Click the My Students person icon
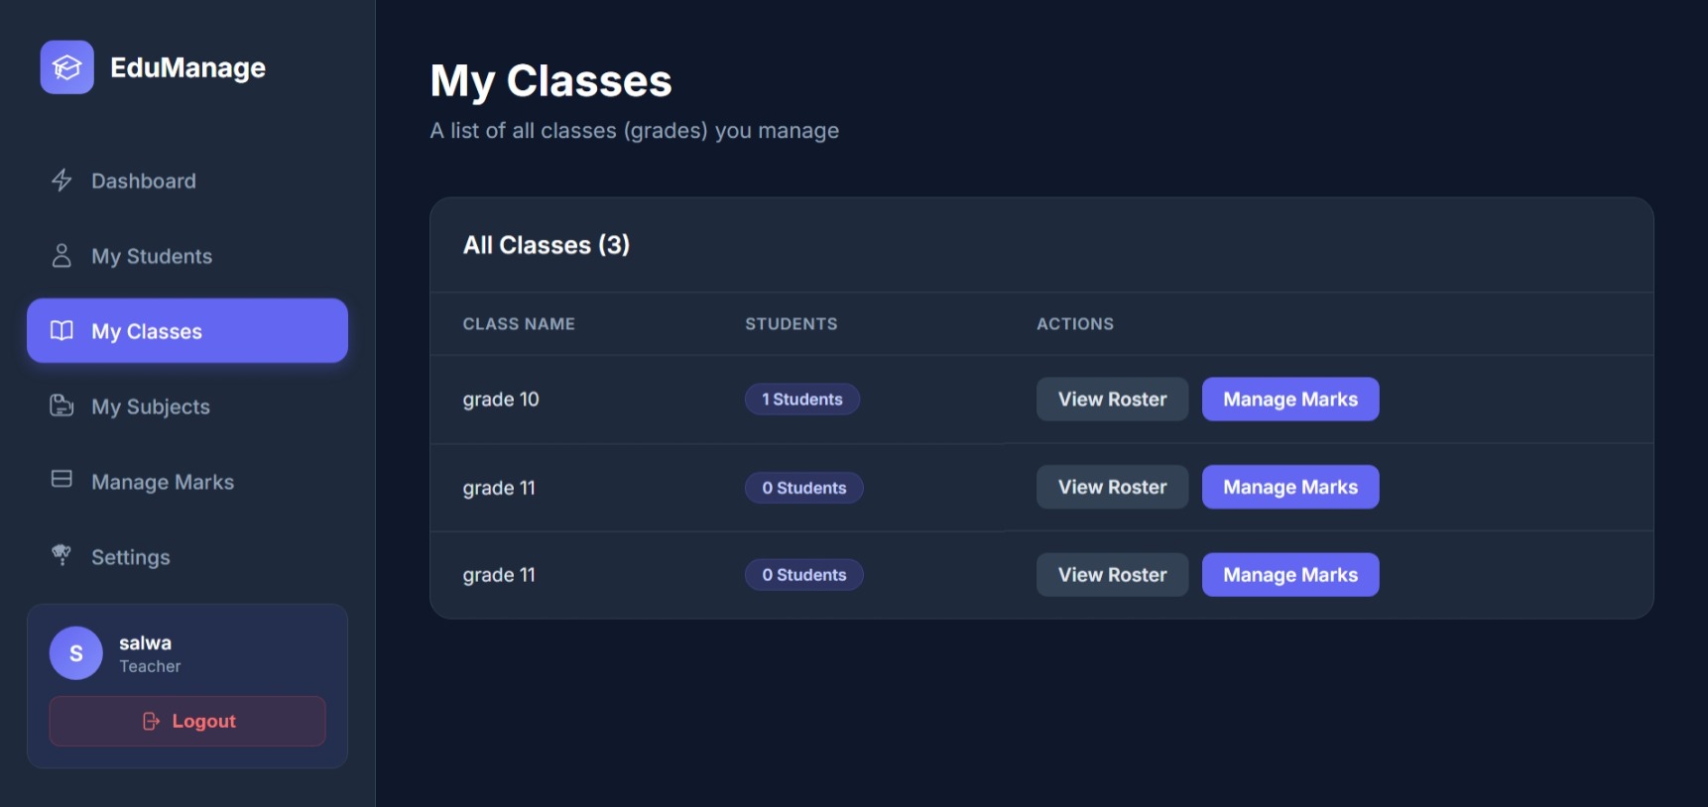Screen dimensions: 1708x807 pos(61,256)
